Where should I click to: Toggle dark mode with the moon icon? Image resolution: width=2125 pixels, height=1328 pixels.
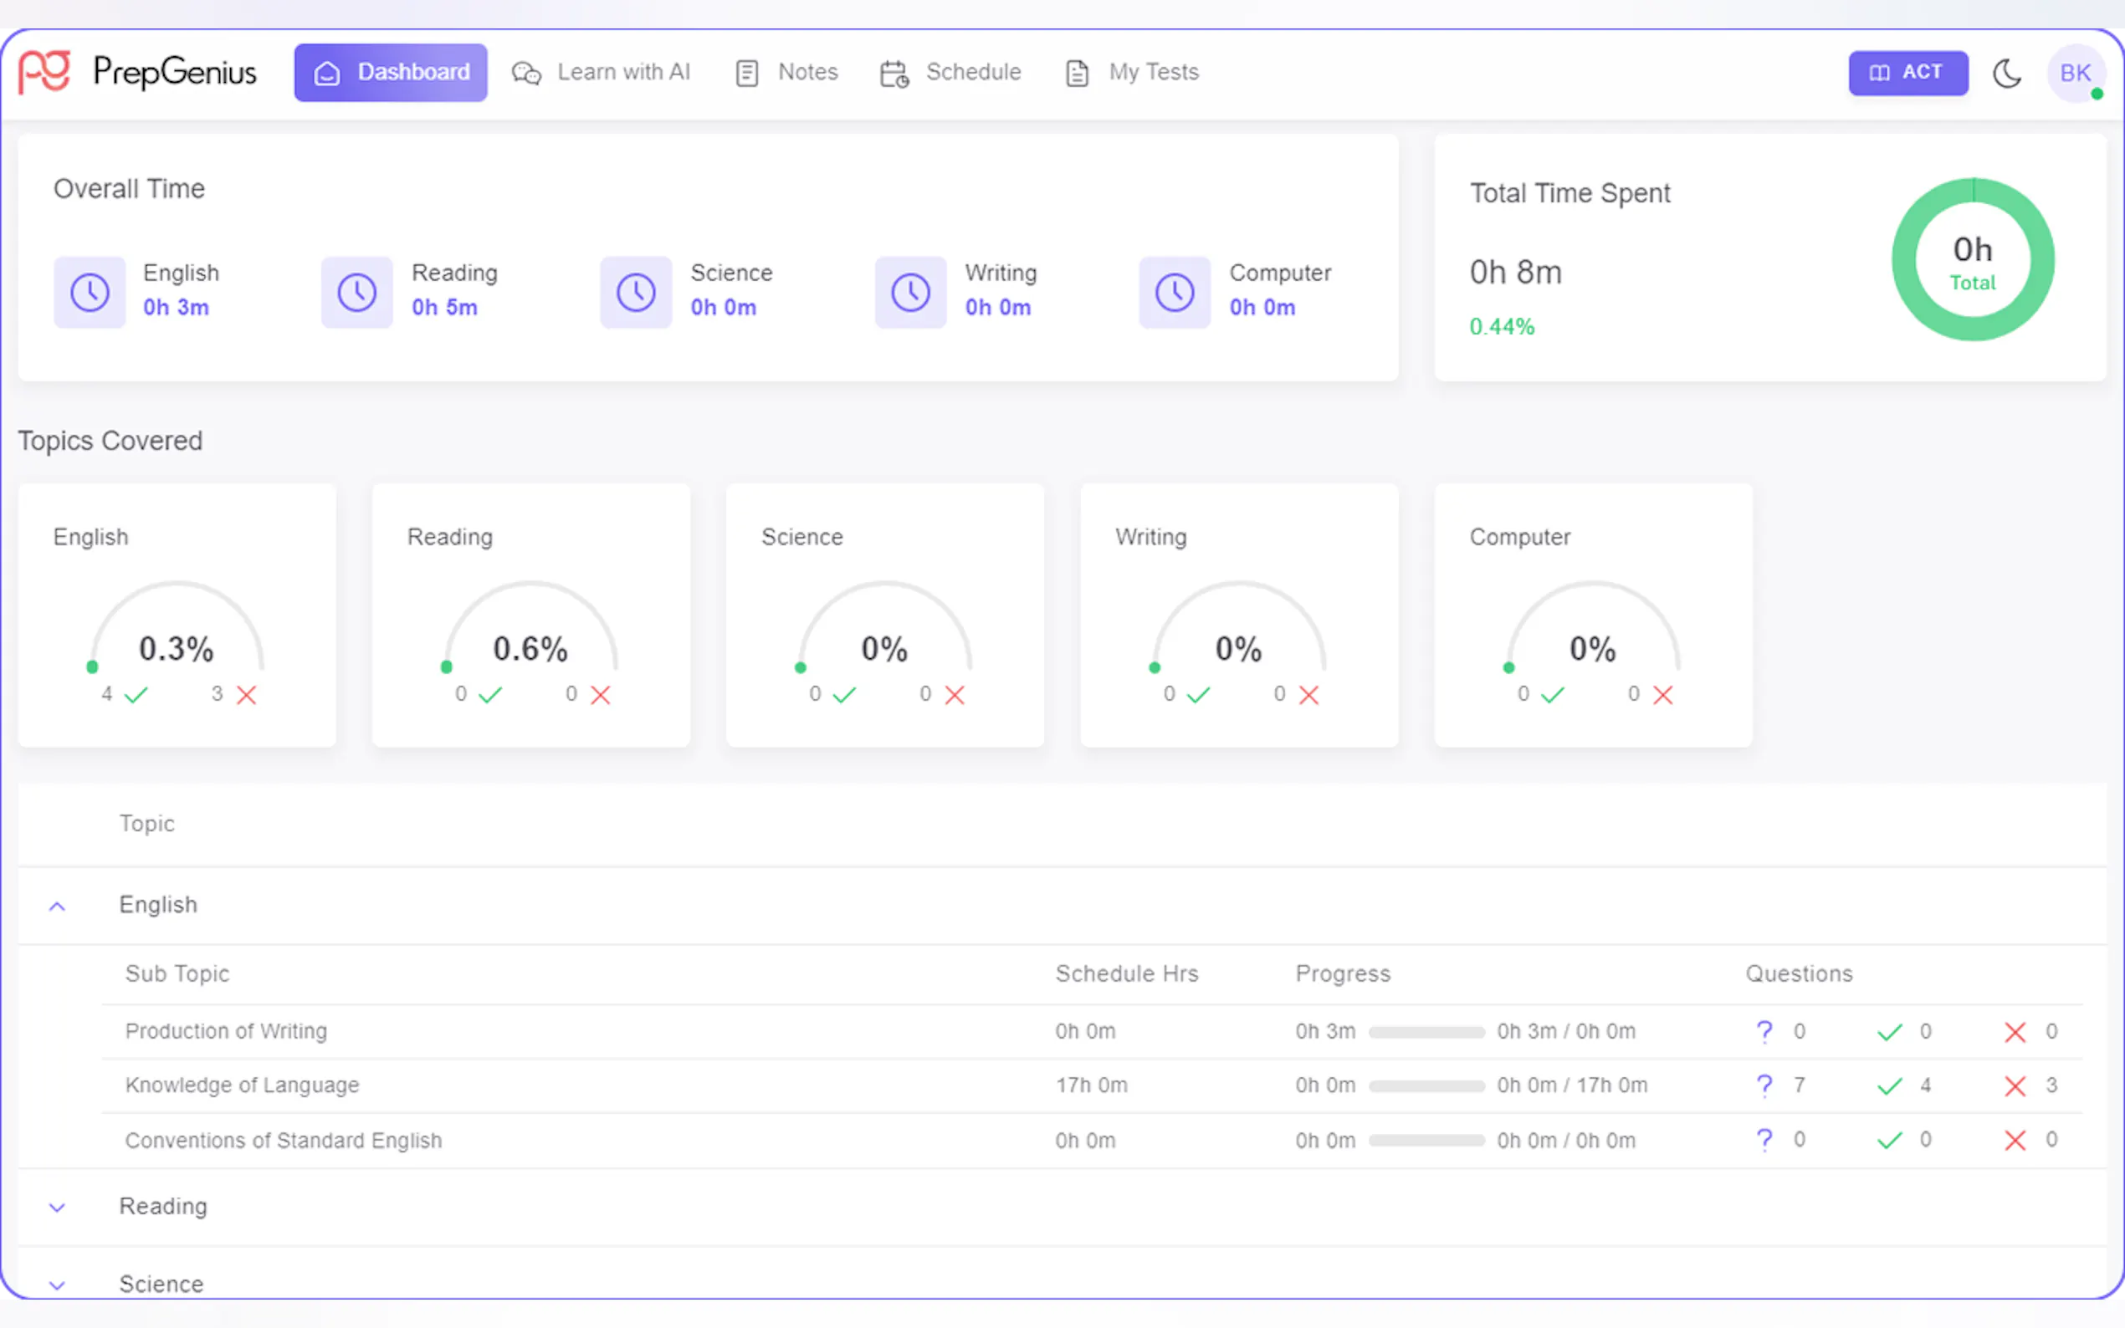pyautogui.click(x=2006, y=73)
